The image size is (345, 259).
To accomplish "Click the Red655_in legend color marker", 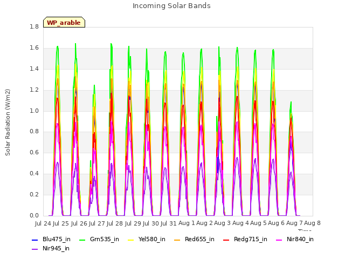I will pos(177,240).
